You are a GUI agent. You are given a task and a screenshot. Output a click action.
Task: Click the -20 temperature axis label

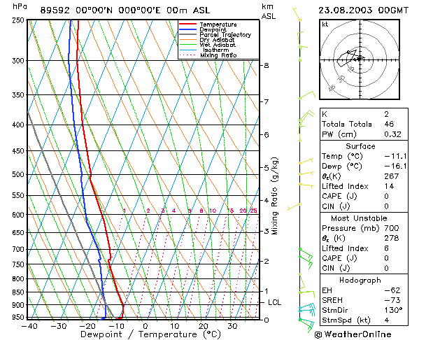click(x=87, y=326)
